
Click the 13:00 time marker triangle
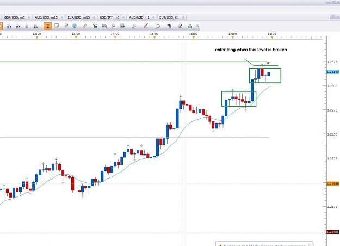point(76,38)
